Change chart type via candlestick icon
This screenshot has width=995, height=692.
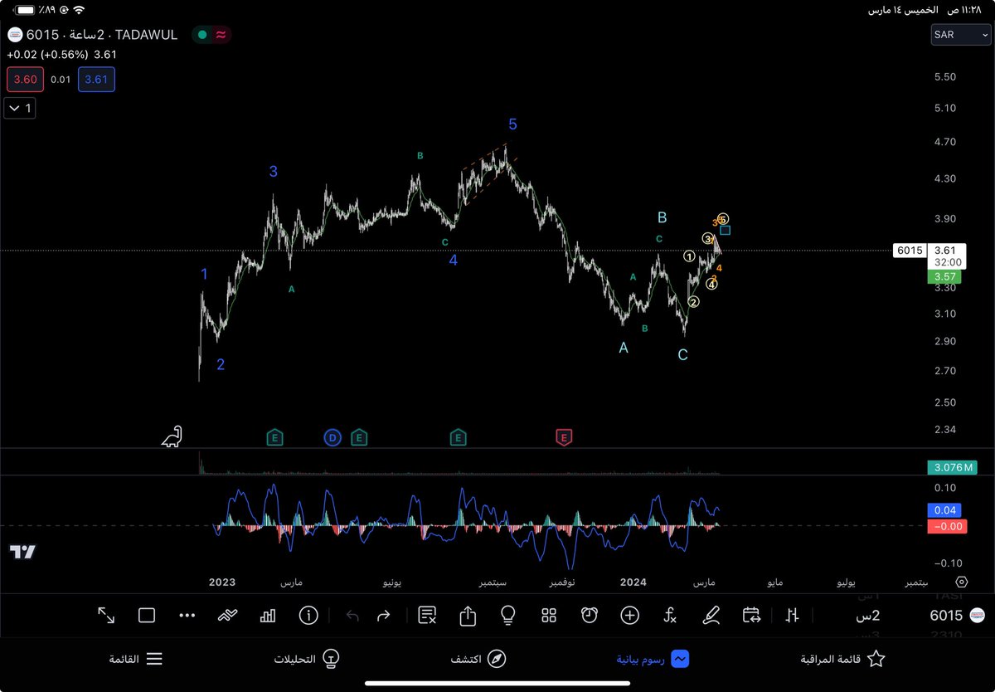click(792, 615)
